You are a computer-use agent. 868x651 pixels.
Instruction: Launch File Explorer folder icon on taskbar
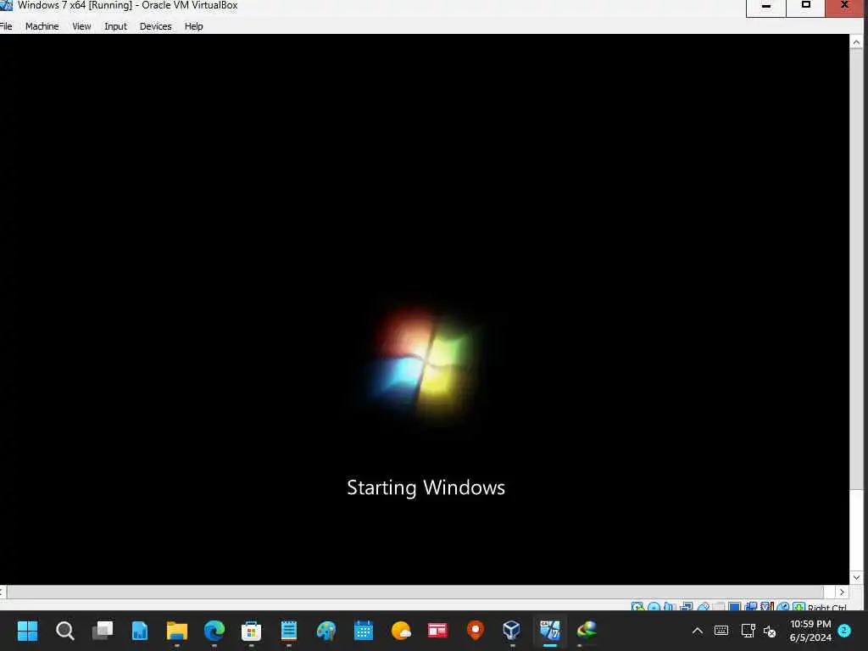[x=177, y=631]
